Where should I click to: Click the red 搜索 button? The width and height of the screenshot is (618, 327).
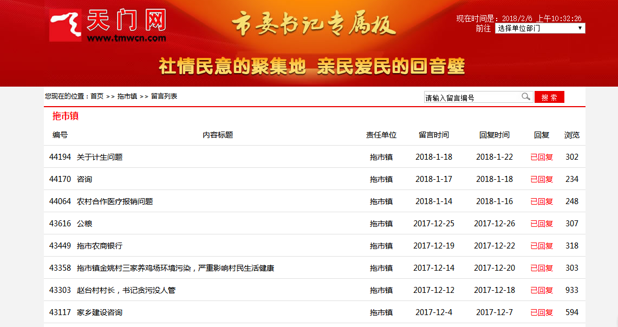tap(549, 97)
